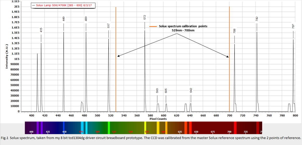
Task: Select the 449 peak label
Action: (x=64, y=19)
